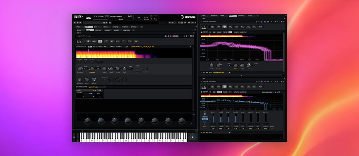Click the trash icon in left Spectral Synth Layer header
359x156 pixels.
(x=193, y=36)
